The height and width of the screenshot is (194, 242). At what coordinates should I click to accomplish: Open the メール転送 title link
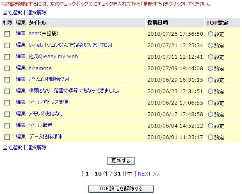41,125
